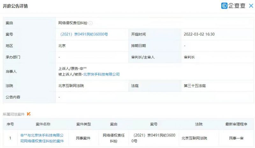Open the case number link in details
255x148 pixels.
(x=84, y=34)
